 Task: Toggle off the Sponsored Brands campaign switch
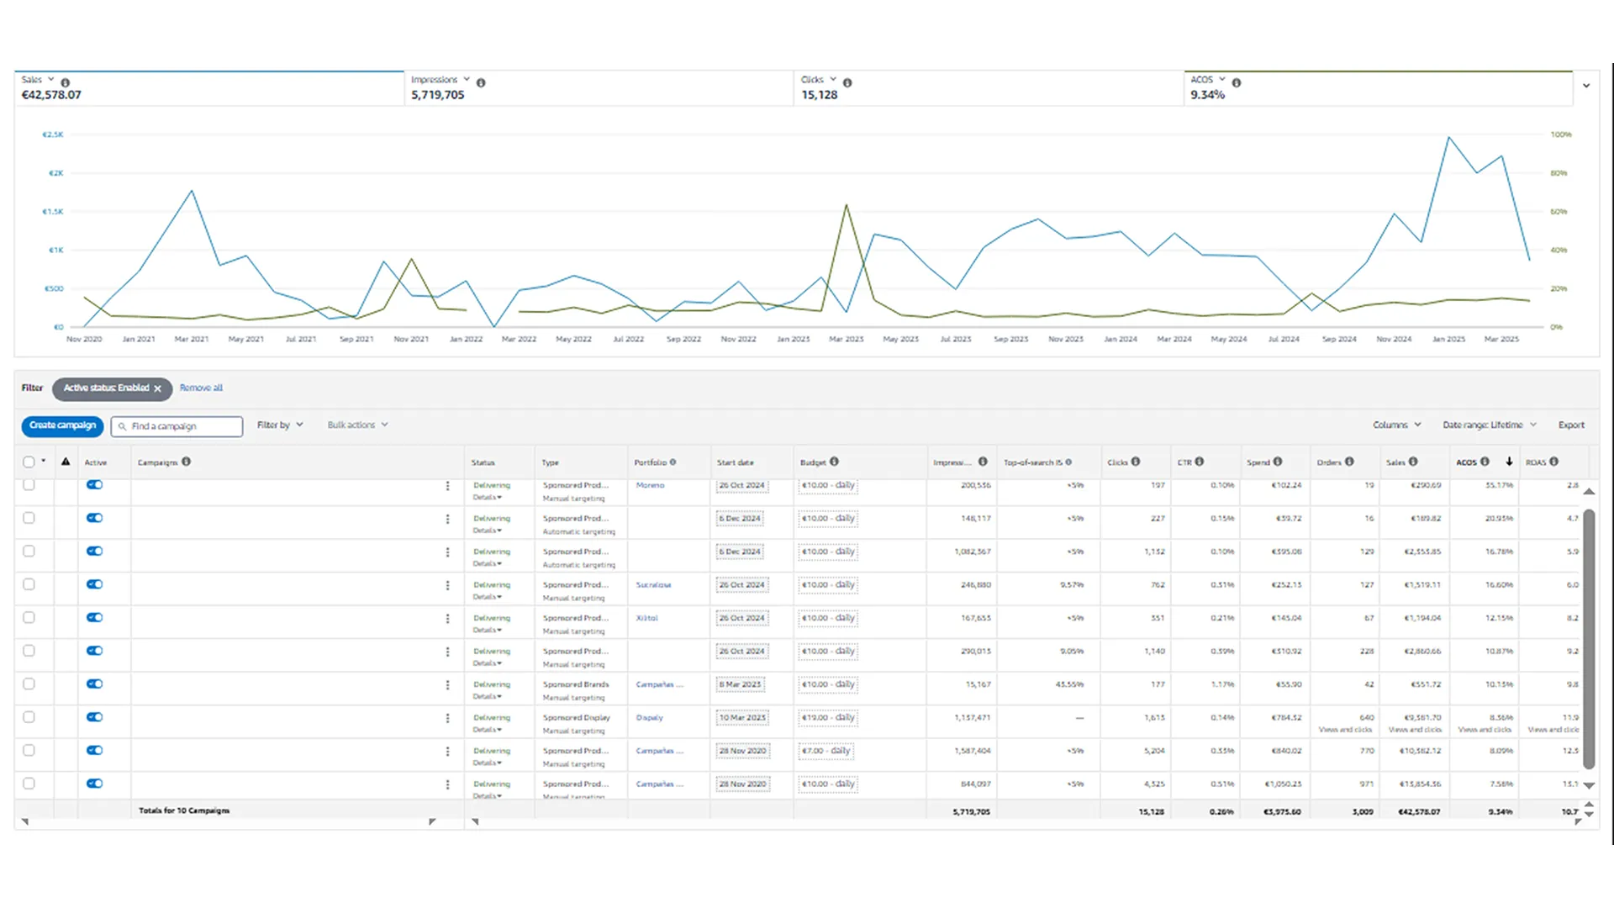tap(94, 684)
